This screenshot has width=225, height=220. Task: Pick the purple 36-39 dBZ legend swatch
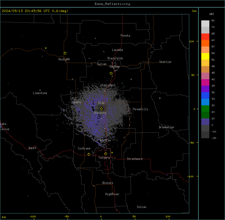tap(205, 89)
